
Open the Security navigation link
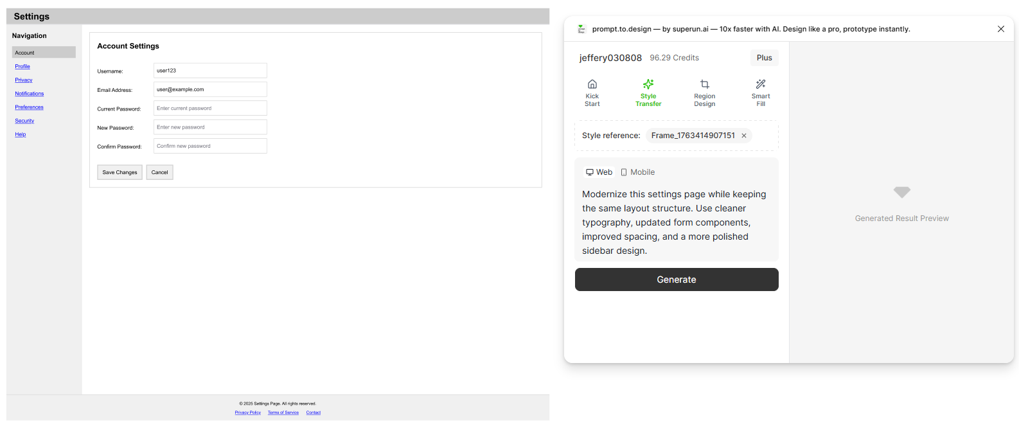pos(24,121)
